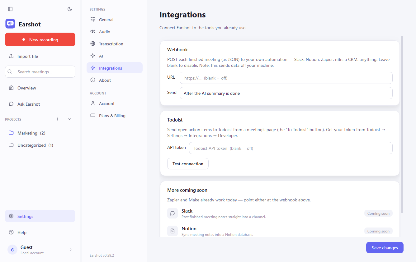Viewport: 416px width, 262px height.
Task: Switch to AI settings tab
Action: 115,56
